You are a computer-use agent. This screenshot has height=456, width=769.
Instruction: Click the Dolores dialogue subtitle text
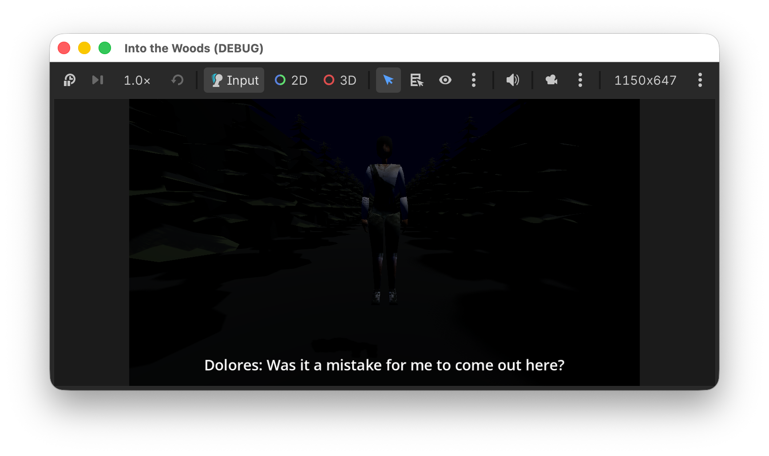coord(384,365)
